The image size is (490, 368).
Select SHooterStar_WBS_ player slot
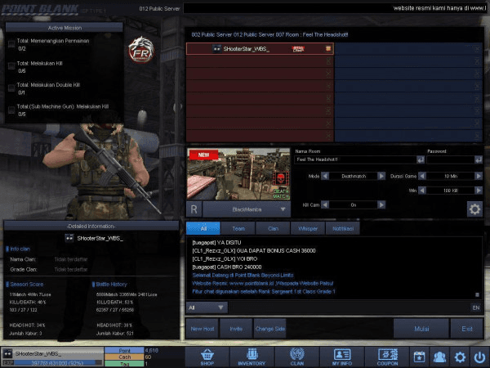260,49
